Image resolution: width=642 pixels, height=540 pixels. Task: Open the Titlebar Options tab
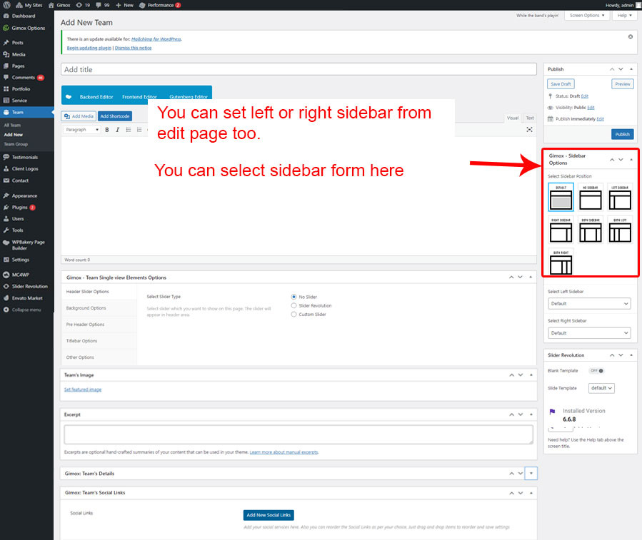click(x=81, y=341)
